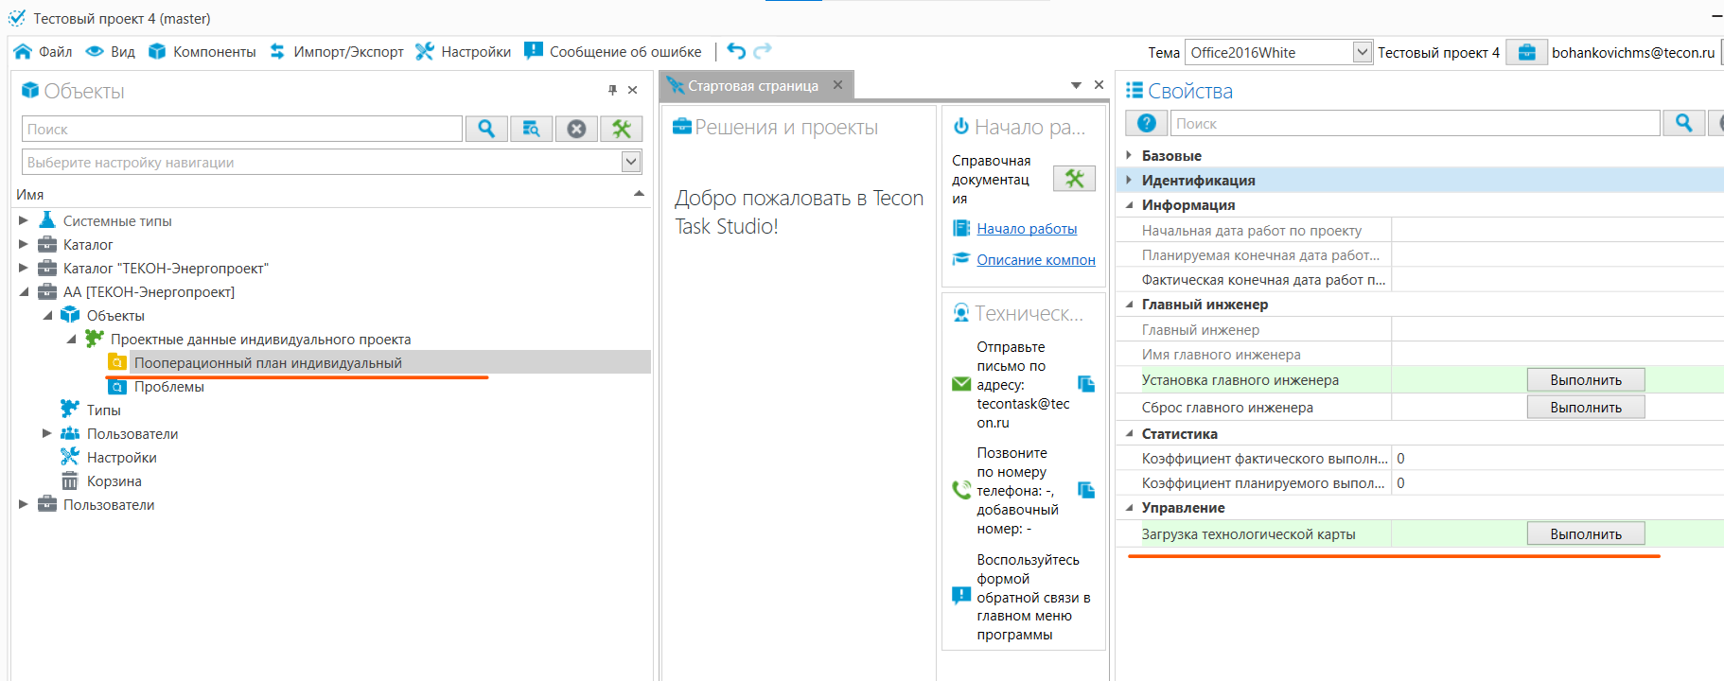The image size is (1724, 681).
Task: Open the navigation setting dropdown
Action: point(631,162)
